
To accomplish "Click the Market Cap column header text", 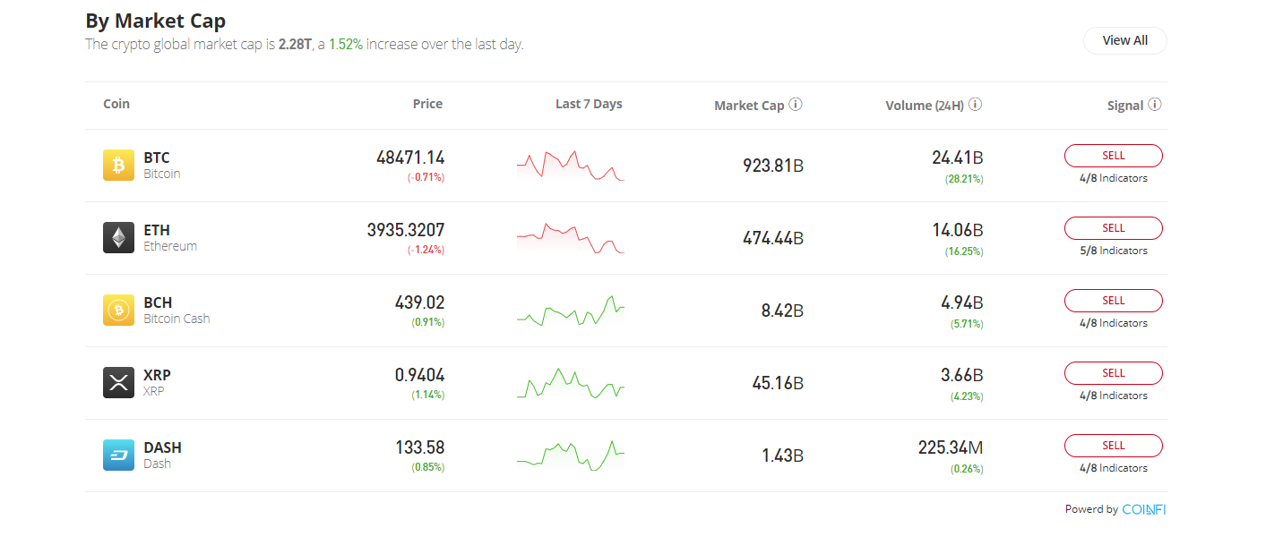I will (749, 106).
